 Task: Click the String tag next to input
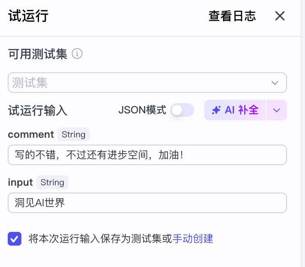click(x=52, y=182)
